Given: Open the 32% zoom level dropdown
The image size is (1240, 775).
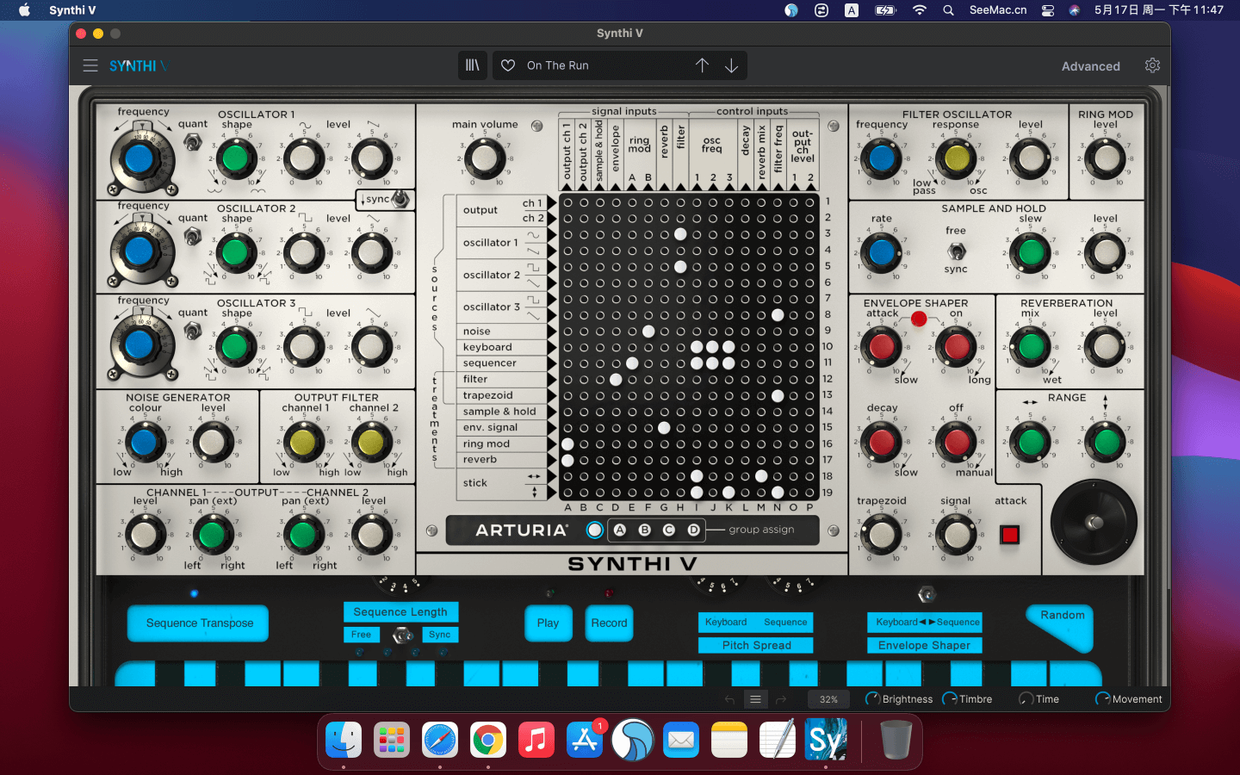Looking at the screenshot, I should [828, 699].
